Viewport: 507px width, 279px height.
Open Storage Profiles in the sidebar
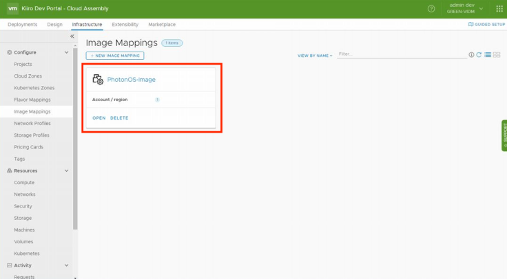[x=32, y=135]
